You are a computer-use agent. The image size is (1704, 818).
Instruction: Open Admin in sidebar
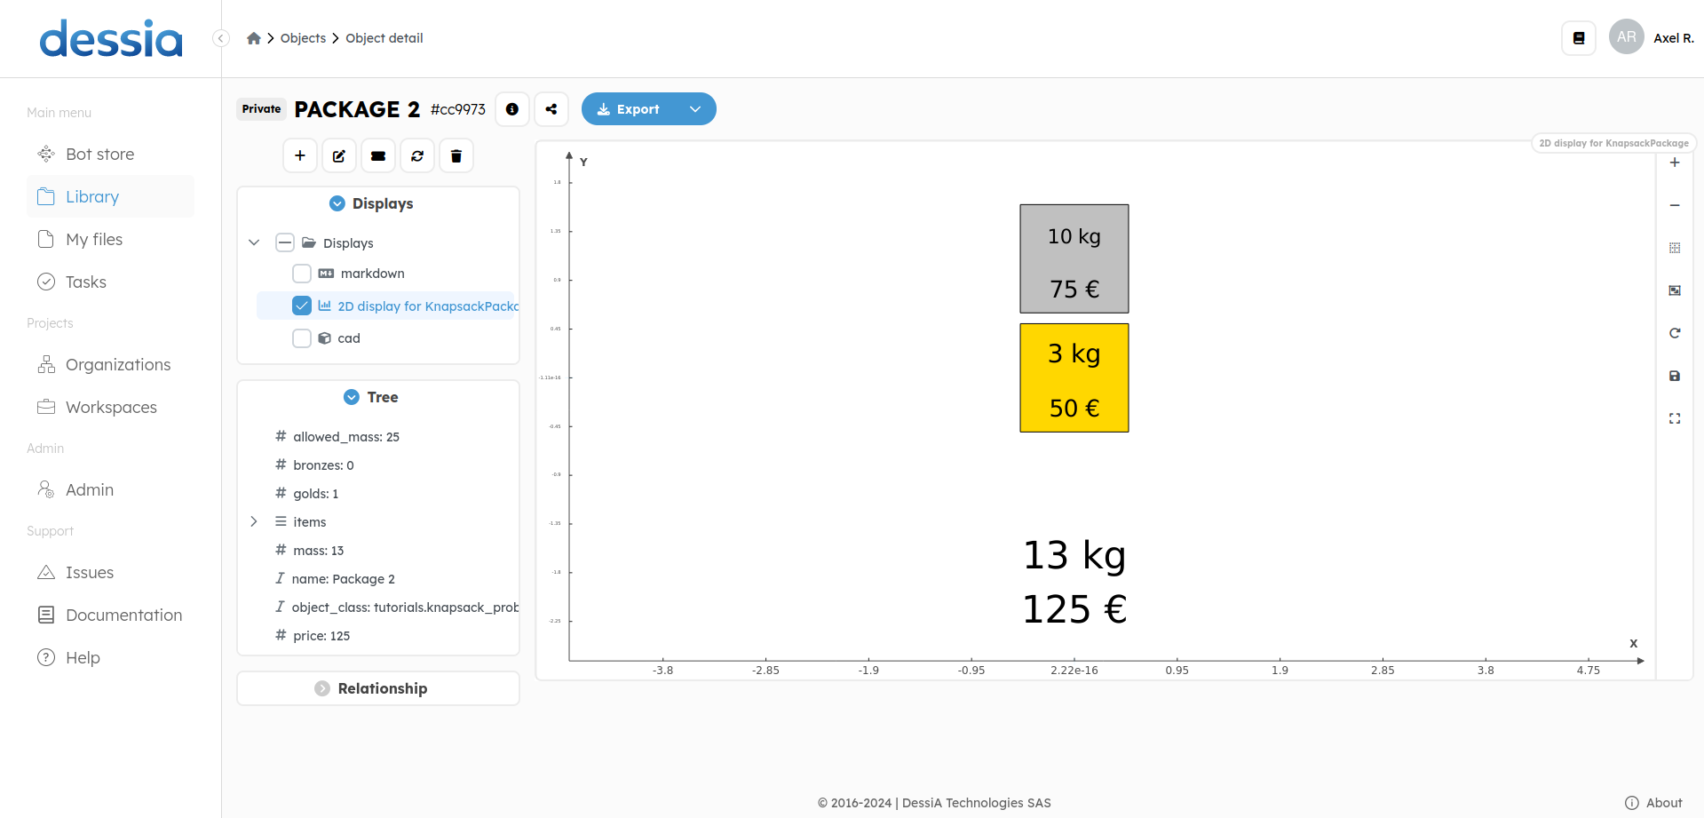click(111, 490)
